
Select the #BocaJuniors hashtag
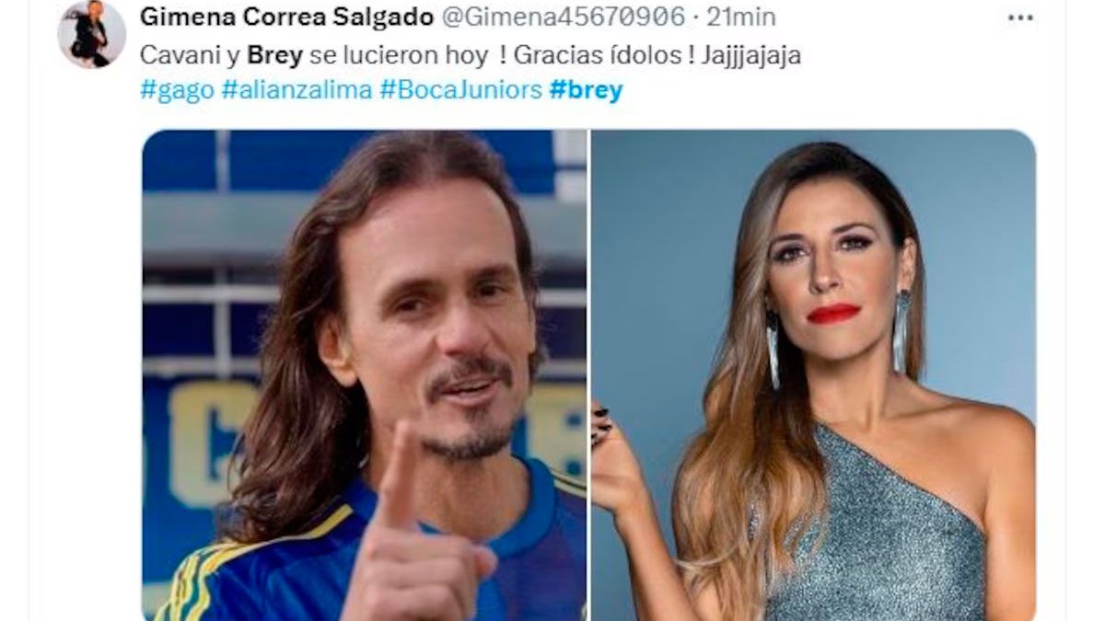(460, 90)
